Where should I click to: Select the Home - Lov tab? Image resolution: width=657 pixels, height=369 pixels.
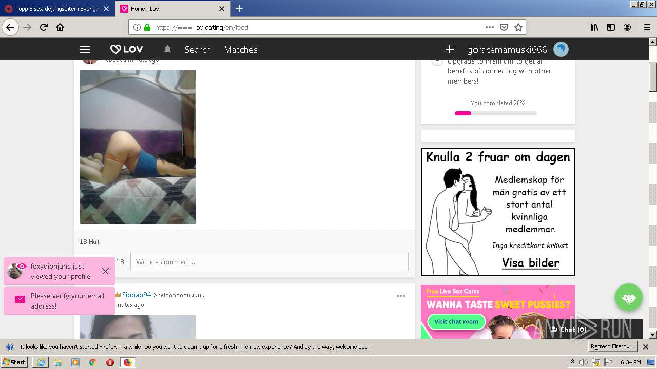(x=172, y=9)
